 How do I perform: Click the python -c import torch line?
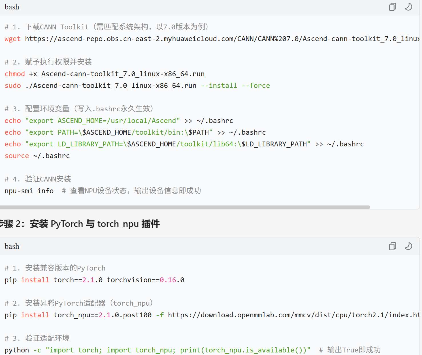(x=158, y=350)
